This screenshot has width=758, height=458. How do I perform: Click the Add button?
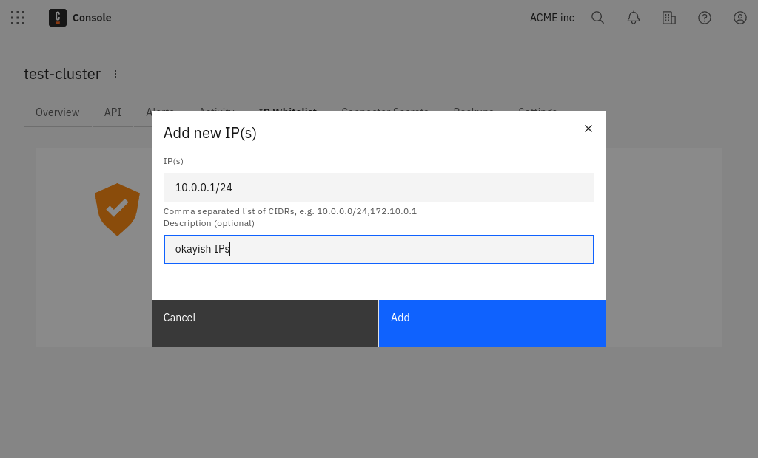[x=492, y=323]
